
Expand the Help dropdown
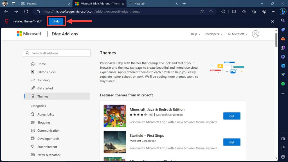(195, 34)
